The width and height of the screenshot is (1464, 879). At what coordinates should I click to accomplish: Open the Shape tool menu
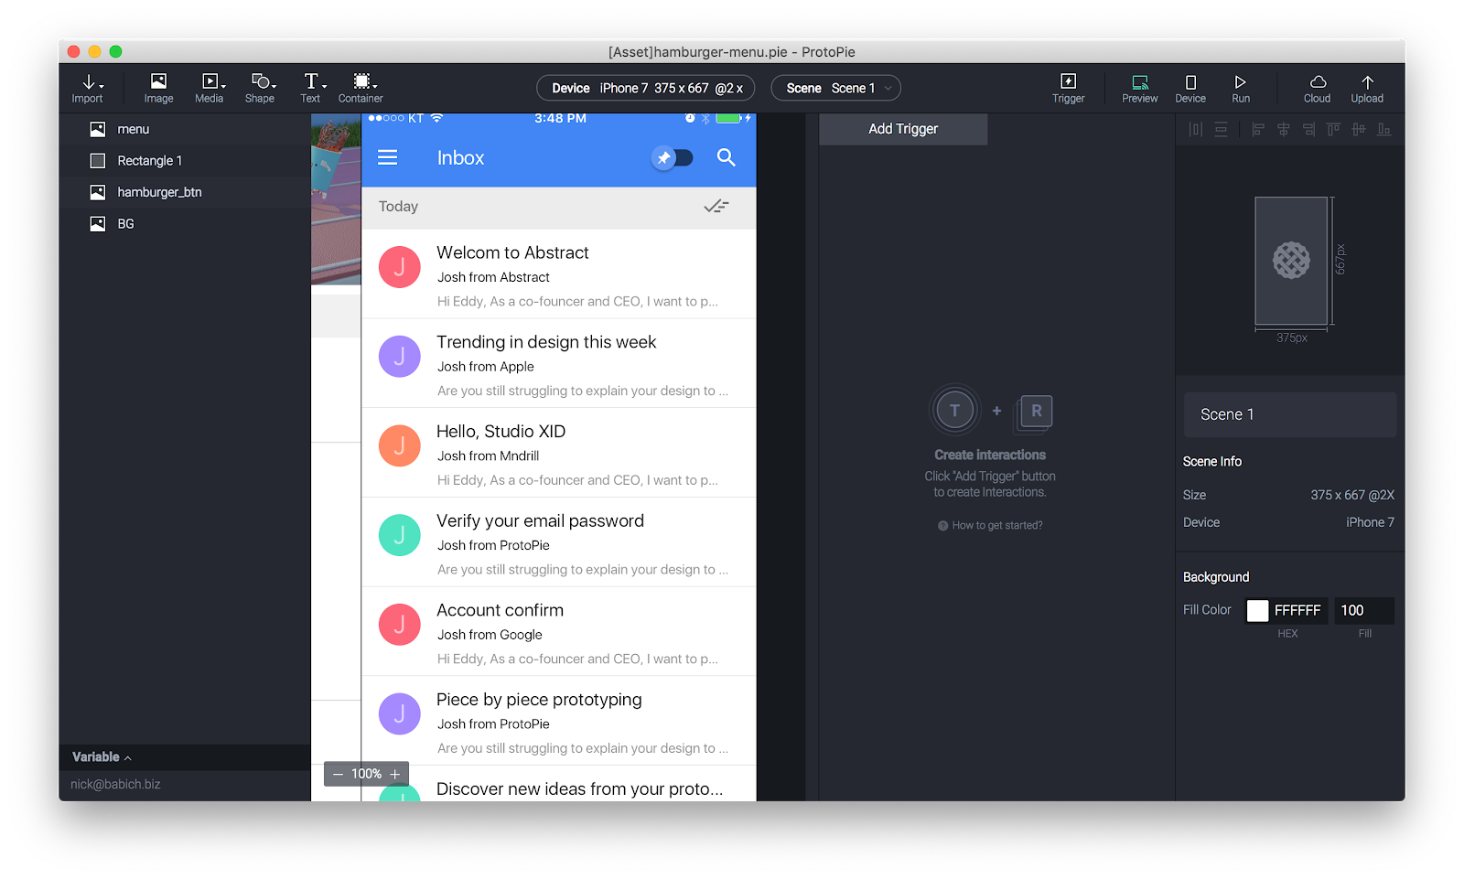tap(260, 88)
